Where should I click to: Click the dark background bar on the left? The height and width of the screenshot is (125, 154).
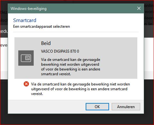pos(4,31)
